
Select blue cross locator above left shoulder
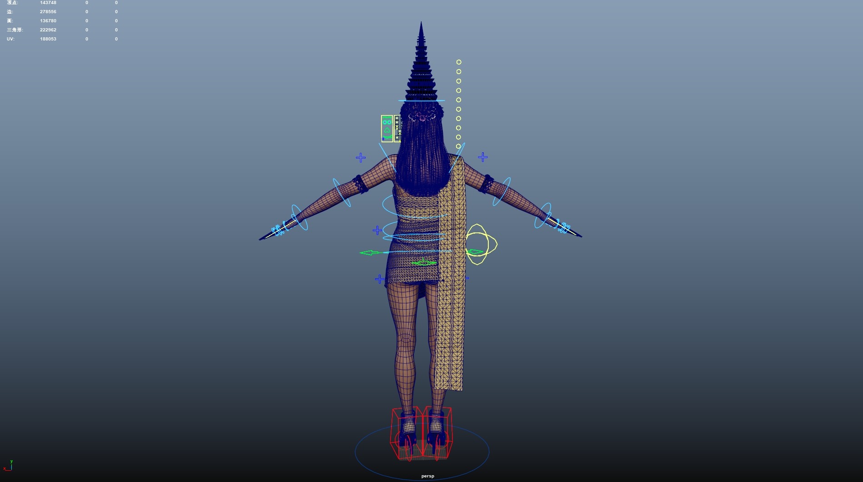pyautogui.click(x=361, y=158)
